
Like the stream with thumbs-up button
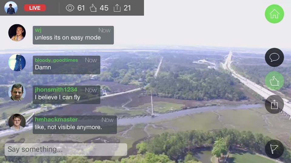pos(274,81)
